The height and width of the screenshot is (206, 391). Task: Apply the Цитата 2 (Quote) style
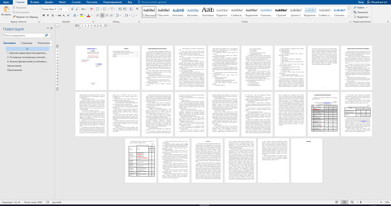pos(296,12)
